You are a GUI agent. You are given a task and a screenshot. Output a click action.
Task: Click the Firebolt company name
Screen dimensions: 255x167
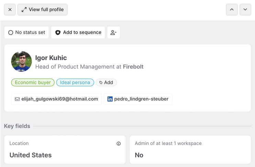133,67
